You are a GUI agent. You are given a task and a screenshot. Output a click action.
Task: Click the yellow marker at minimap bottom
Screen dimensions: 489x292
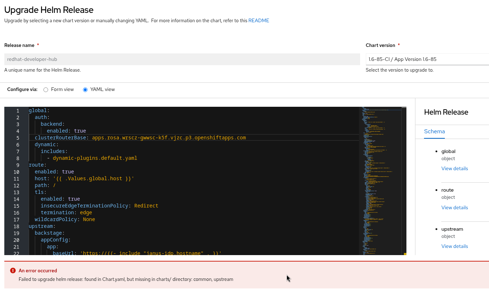coord(405,254)
